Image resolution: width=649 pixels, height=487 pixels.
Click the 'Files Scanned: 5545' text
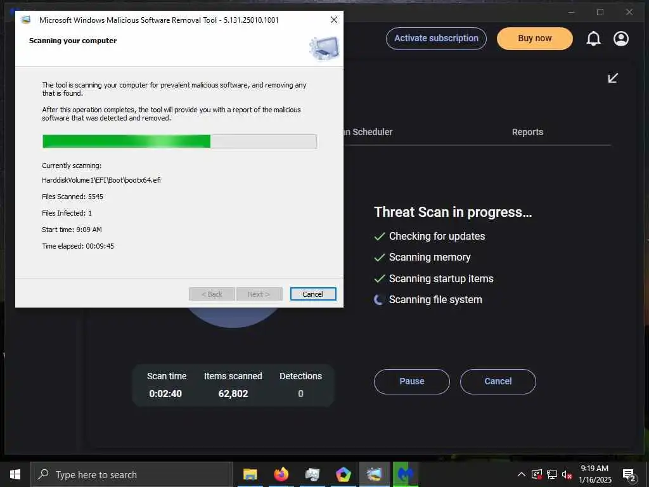(x=72, y=197)
